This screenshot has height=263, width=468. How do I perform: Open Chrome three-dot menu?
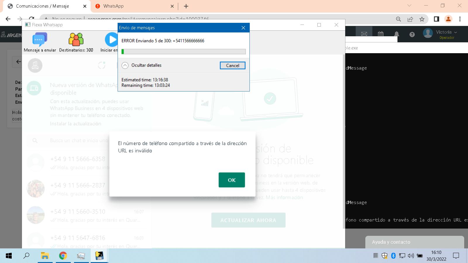pyautogui.click(x=460, y=19)
